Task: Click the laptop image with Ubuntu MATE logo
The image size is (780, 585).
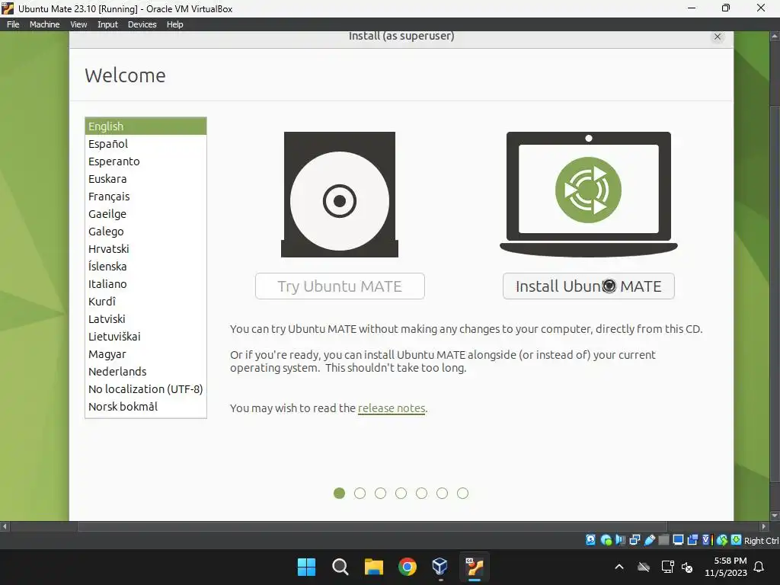Action: (589, 194)
